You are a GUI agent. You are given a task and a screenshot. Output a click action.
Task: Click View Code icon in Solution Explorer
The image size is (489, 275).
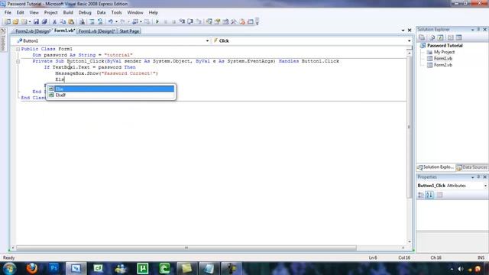450,37
